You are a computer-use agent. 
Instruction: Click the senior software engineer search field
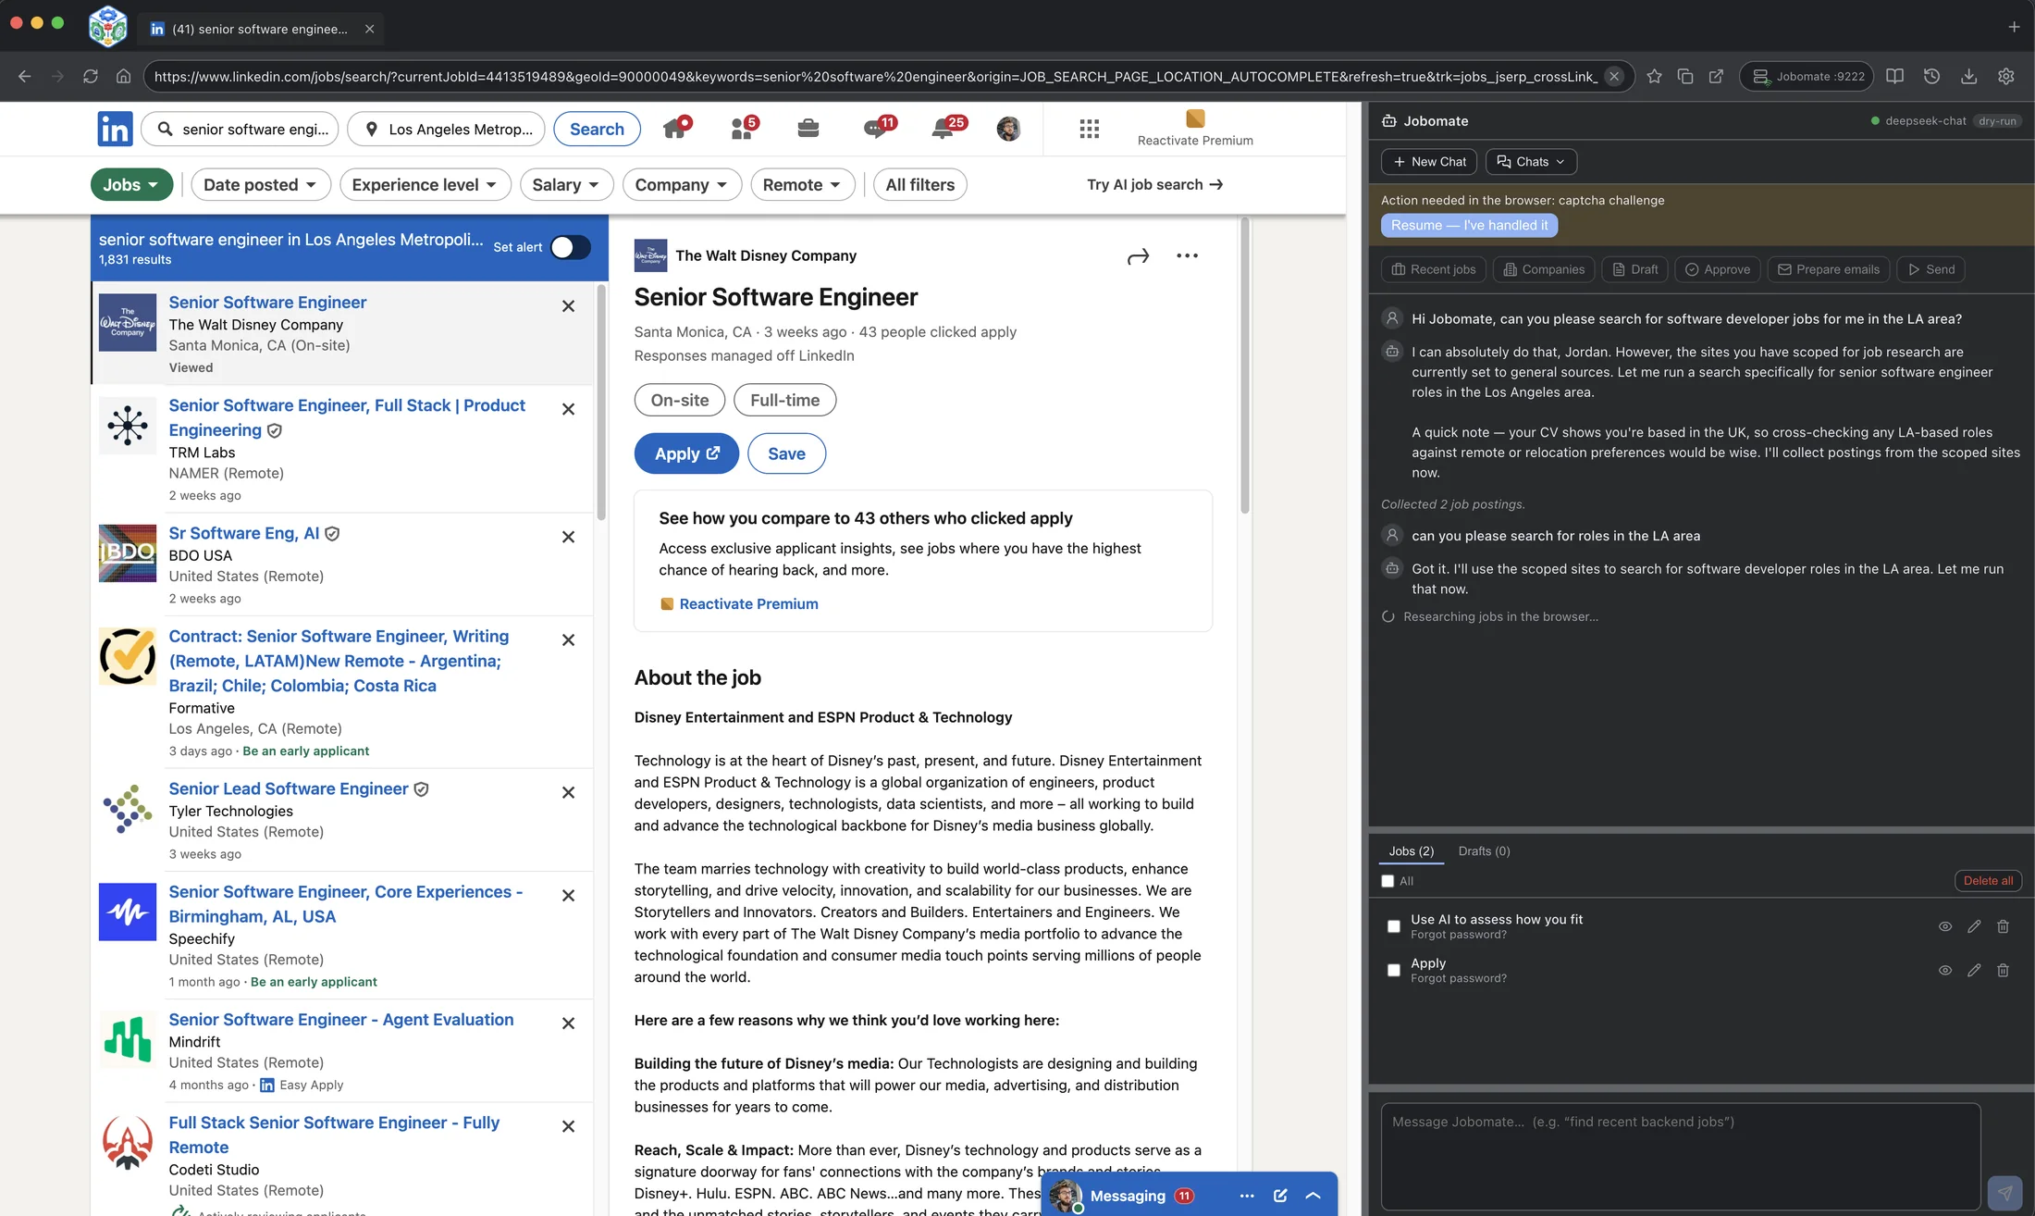[x=240, y=129]
